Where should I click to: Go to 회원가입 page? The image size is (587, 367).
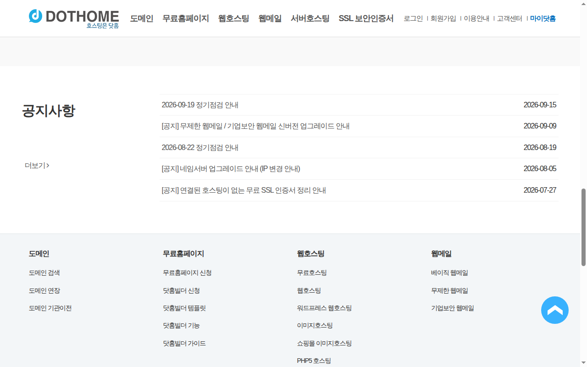coord(443,19)
